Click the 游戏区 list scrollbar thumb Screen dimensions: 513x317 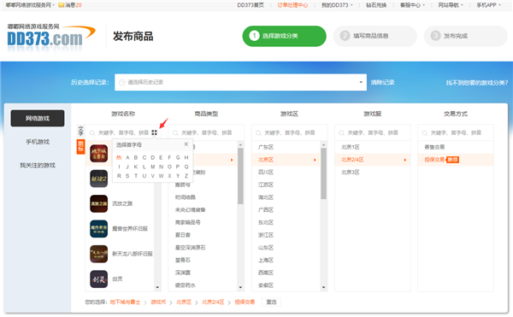coord(323,173)
